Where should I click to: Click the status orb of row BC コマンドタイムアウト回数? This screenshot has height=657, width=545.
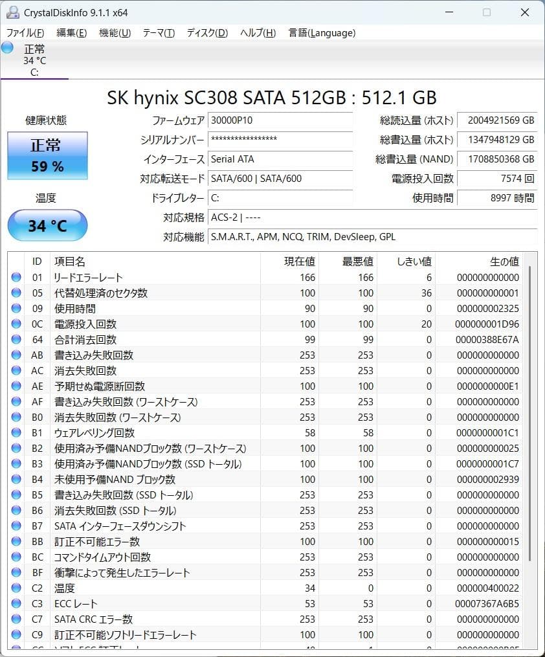click(16, 557)
